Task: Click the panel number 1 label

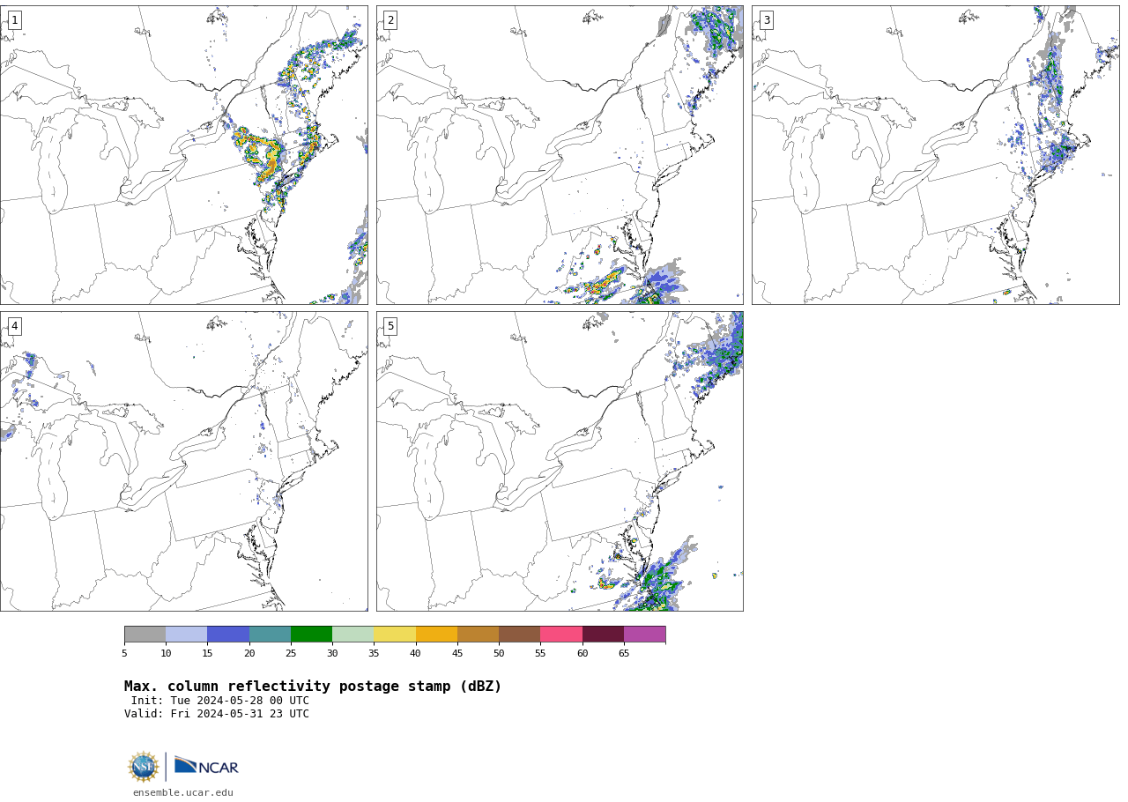Action: [14, 20]
